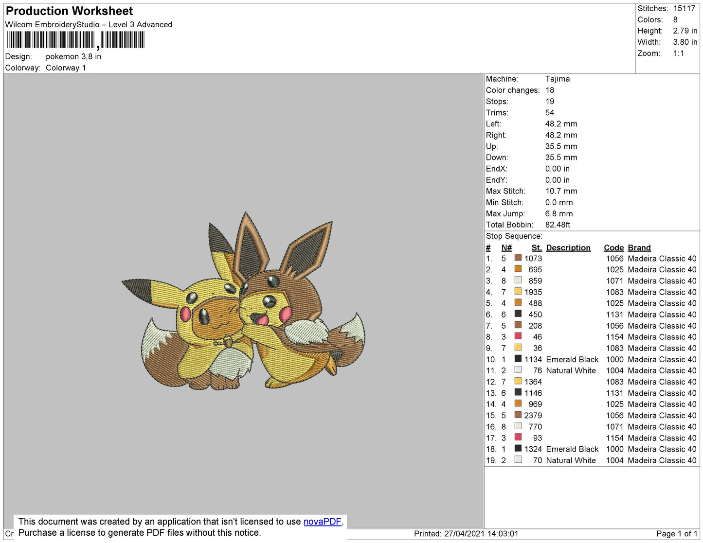The image size is (703, 543).
Task: Click stitch count 1364 in row 12
Action: [x=533, y=382]
